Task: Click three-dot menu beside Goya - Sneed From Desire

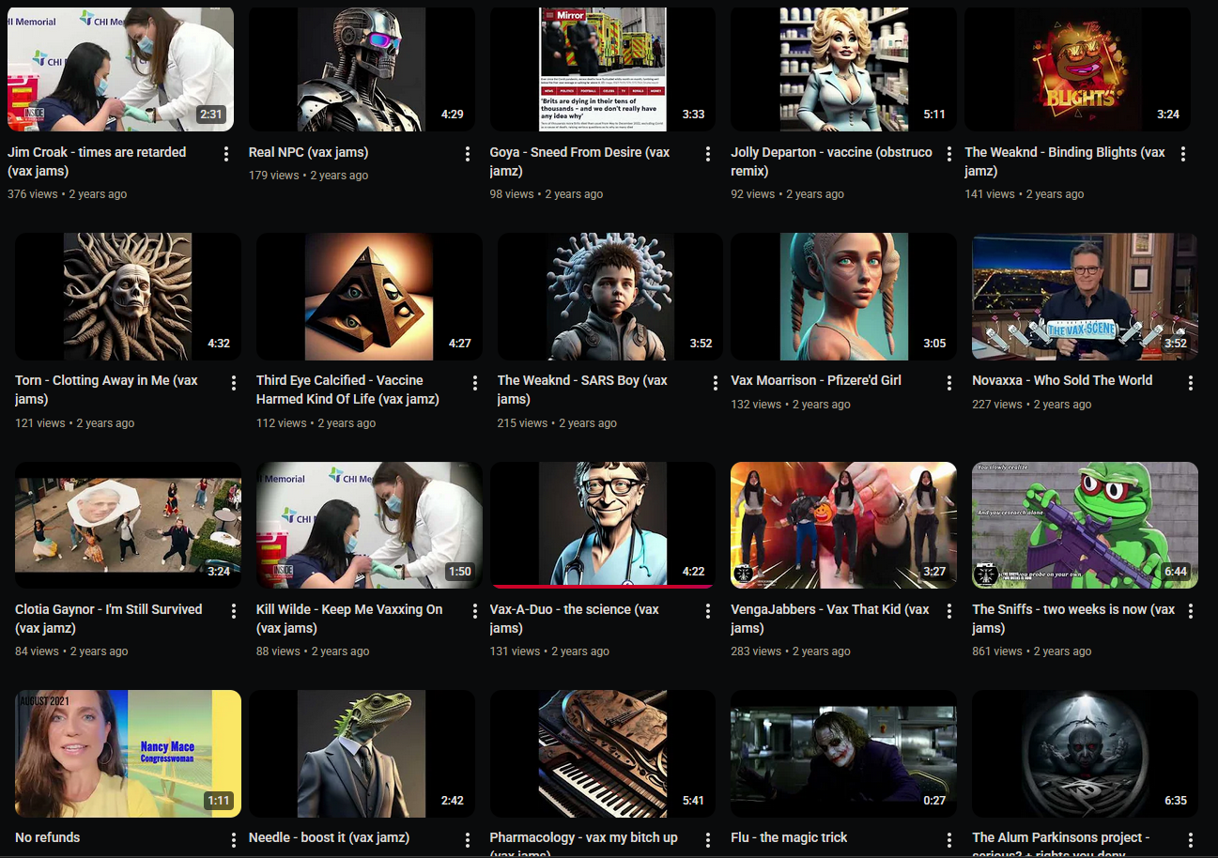Action: pos(709,154)
